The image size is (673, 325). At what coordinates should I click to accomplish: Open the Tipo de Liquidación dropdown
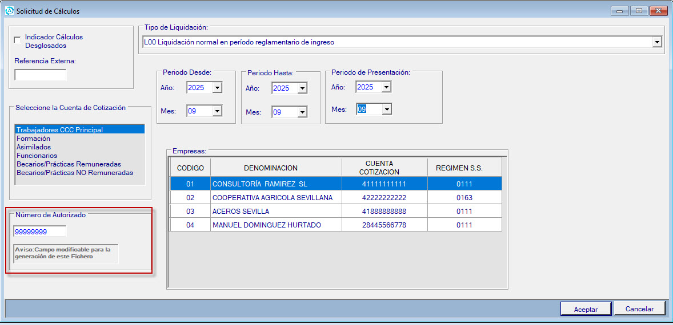pyautogui.click(x=656, y=42)
